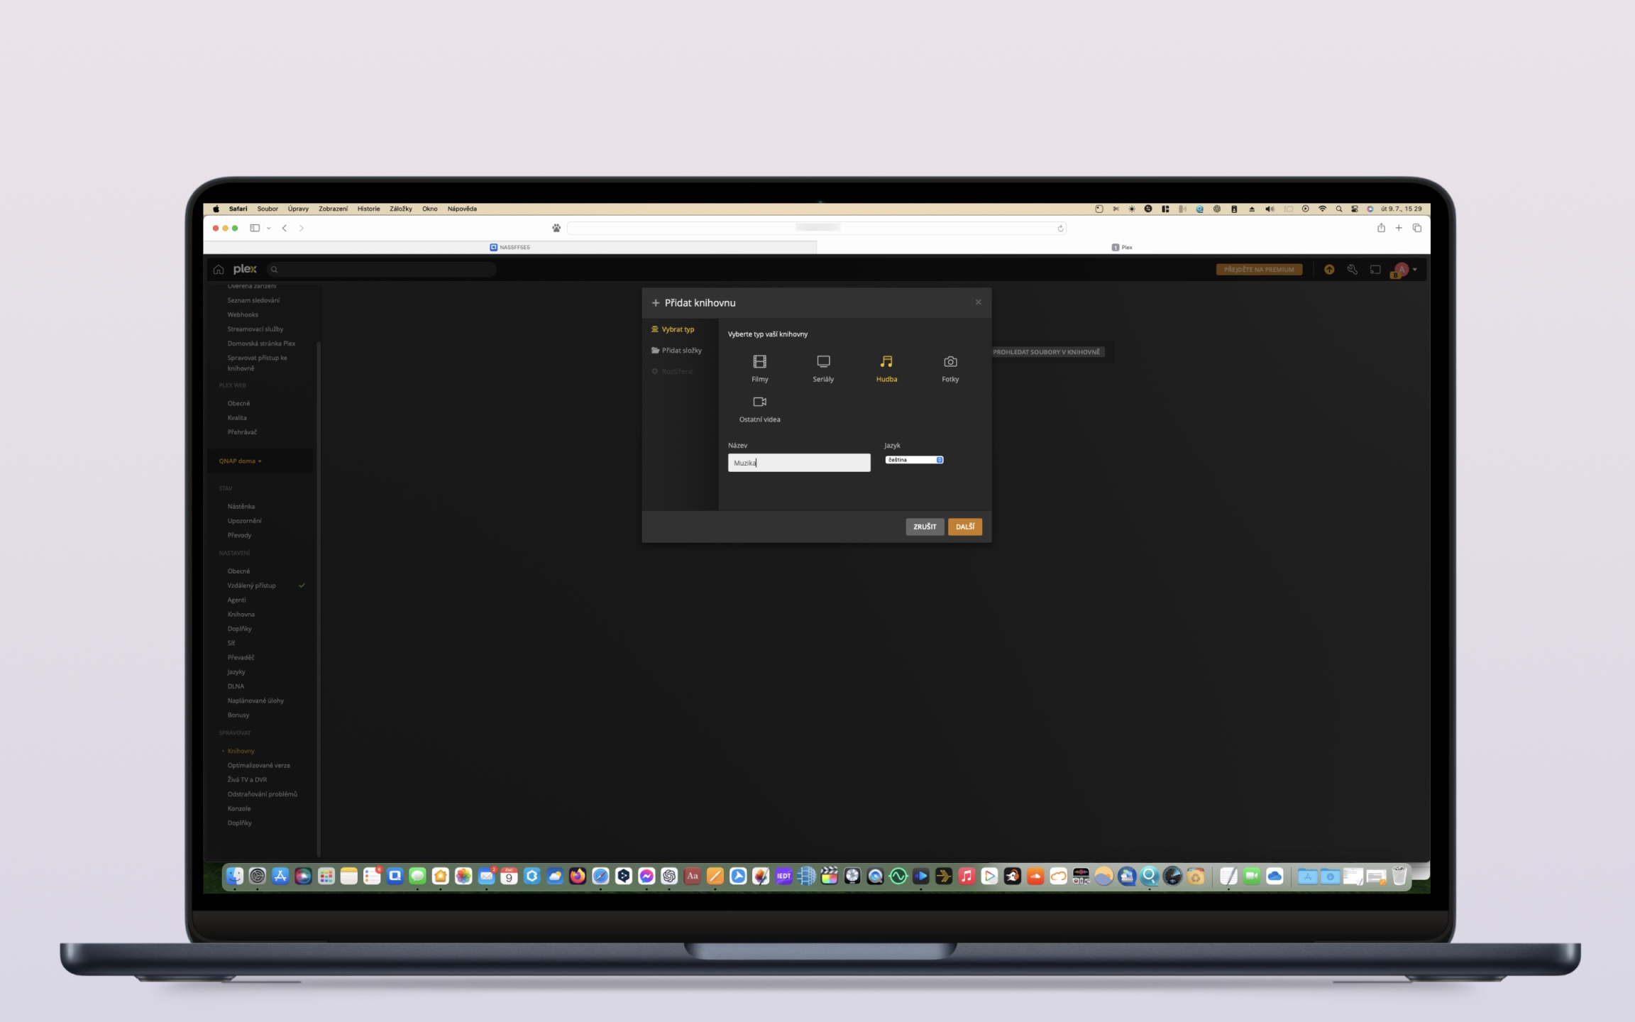
Task: Close the Přidat knihovnu dialog
Action: click(978, 302)
